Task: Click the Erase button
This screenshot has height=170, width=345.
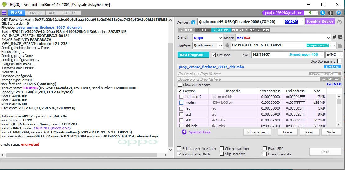Action: (287, 132)
